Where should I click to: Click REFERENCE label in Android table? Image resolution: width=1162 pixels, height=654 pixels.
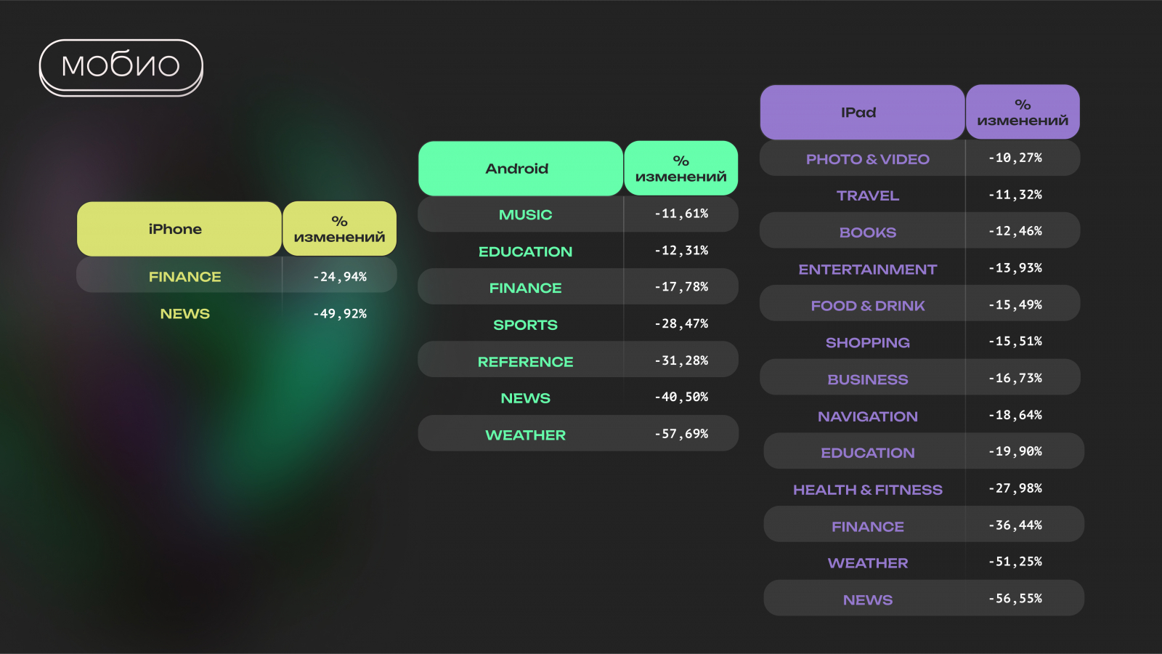(x=525, y=362)
